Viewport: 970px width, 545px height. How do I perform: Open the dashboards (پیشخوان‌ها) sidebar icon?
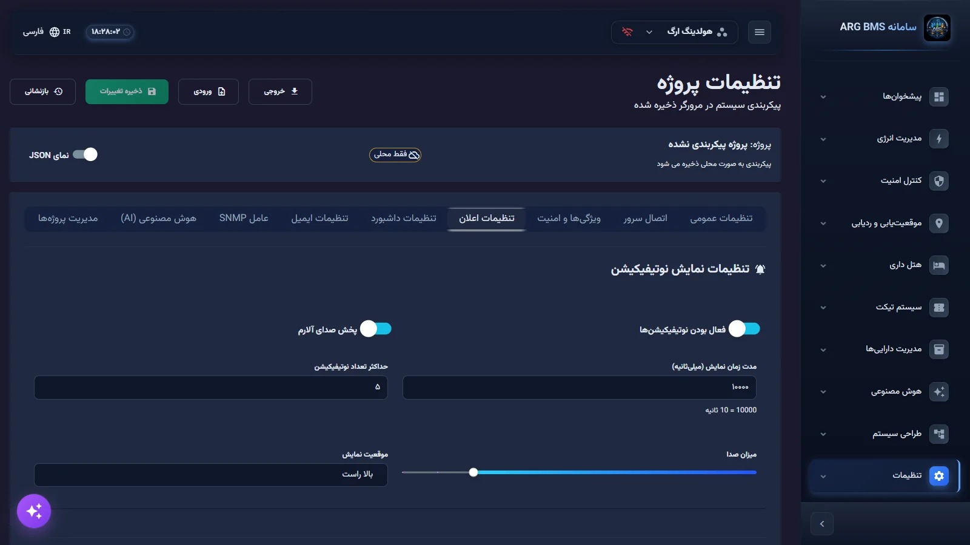coord(939,97)
